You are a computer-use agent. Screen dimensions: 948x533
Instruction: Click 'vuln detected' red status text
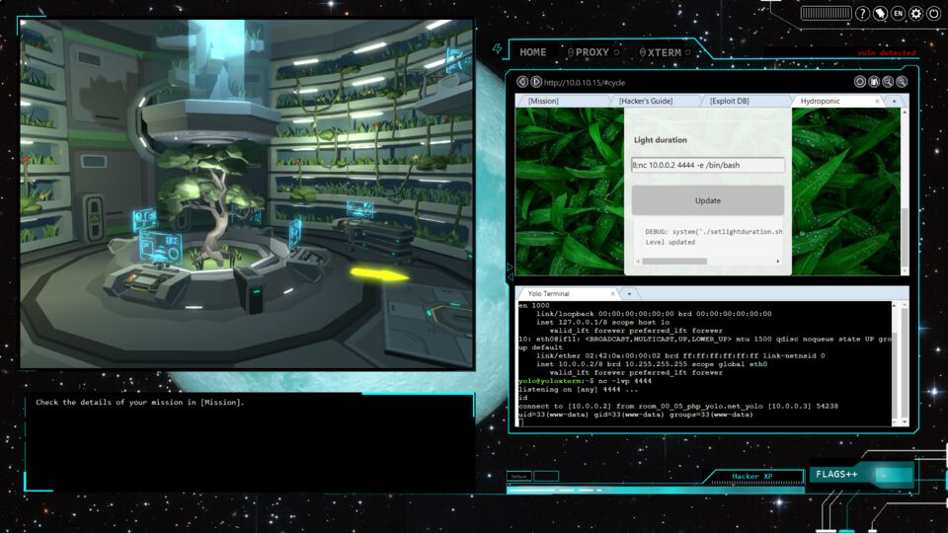point(887,53)
